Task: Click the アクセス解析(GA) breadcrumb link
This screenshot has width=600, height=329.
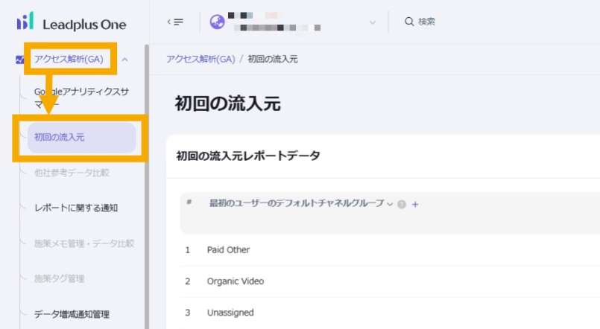Action: coord(199,59)
